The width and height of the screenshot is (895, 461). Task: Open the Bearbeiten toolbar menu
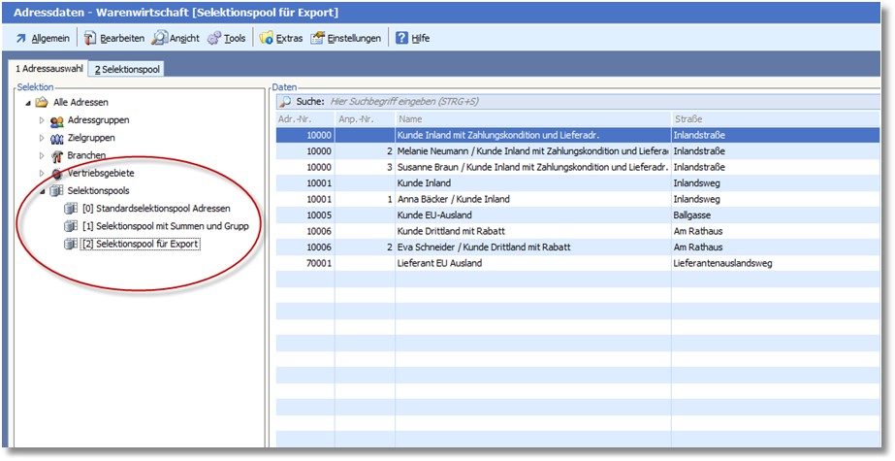(114, 39)
